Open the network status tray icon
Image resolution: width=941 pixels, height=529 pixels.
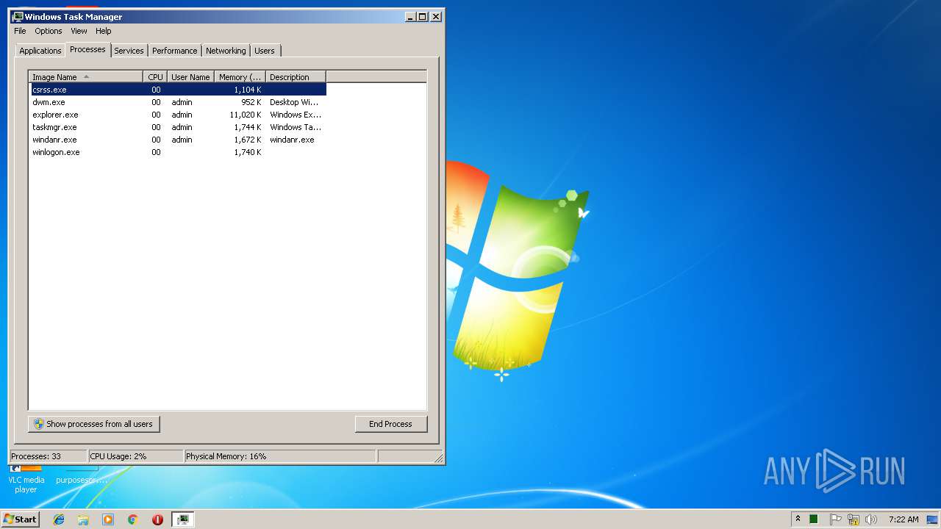coord(854,519)
